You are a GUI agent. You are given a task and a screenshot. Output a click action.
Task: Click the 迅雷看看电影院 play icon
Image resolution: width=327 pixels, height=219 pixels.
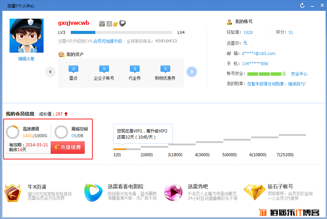point(93,193)
